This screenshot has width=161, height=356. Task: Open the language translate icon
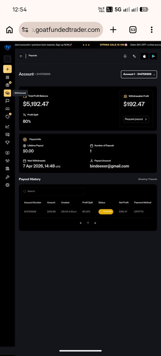[134, 56]
